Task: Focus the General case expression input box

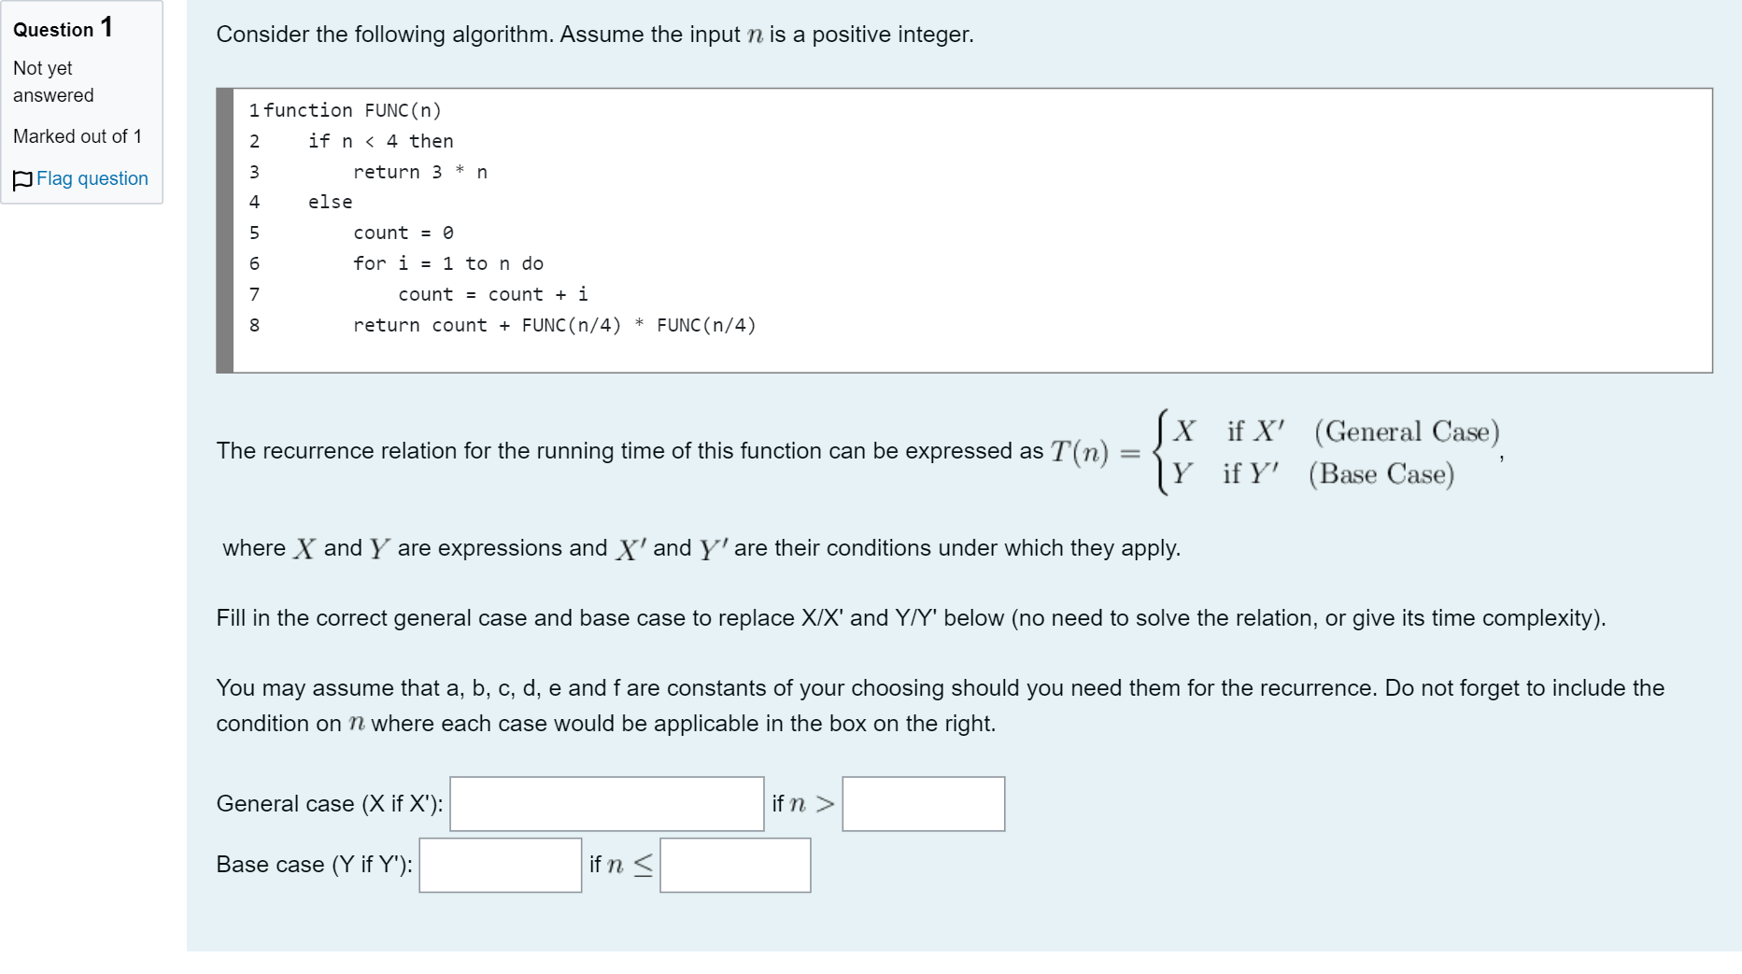Action: coord(607,804)
